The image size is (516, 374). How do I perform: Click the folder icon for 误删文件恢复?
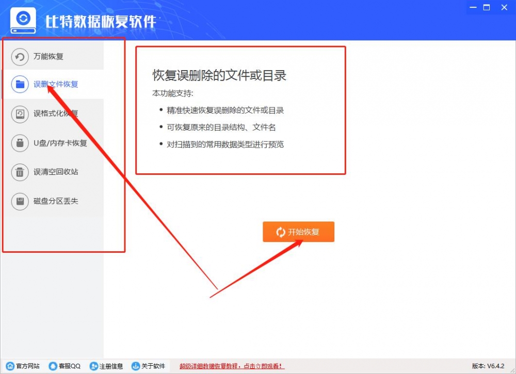tap(20, 84)
